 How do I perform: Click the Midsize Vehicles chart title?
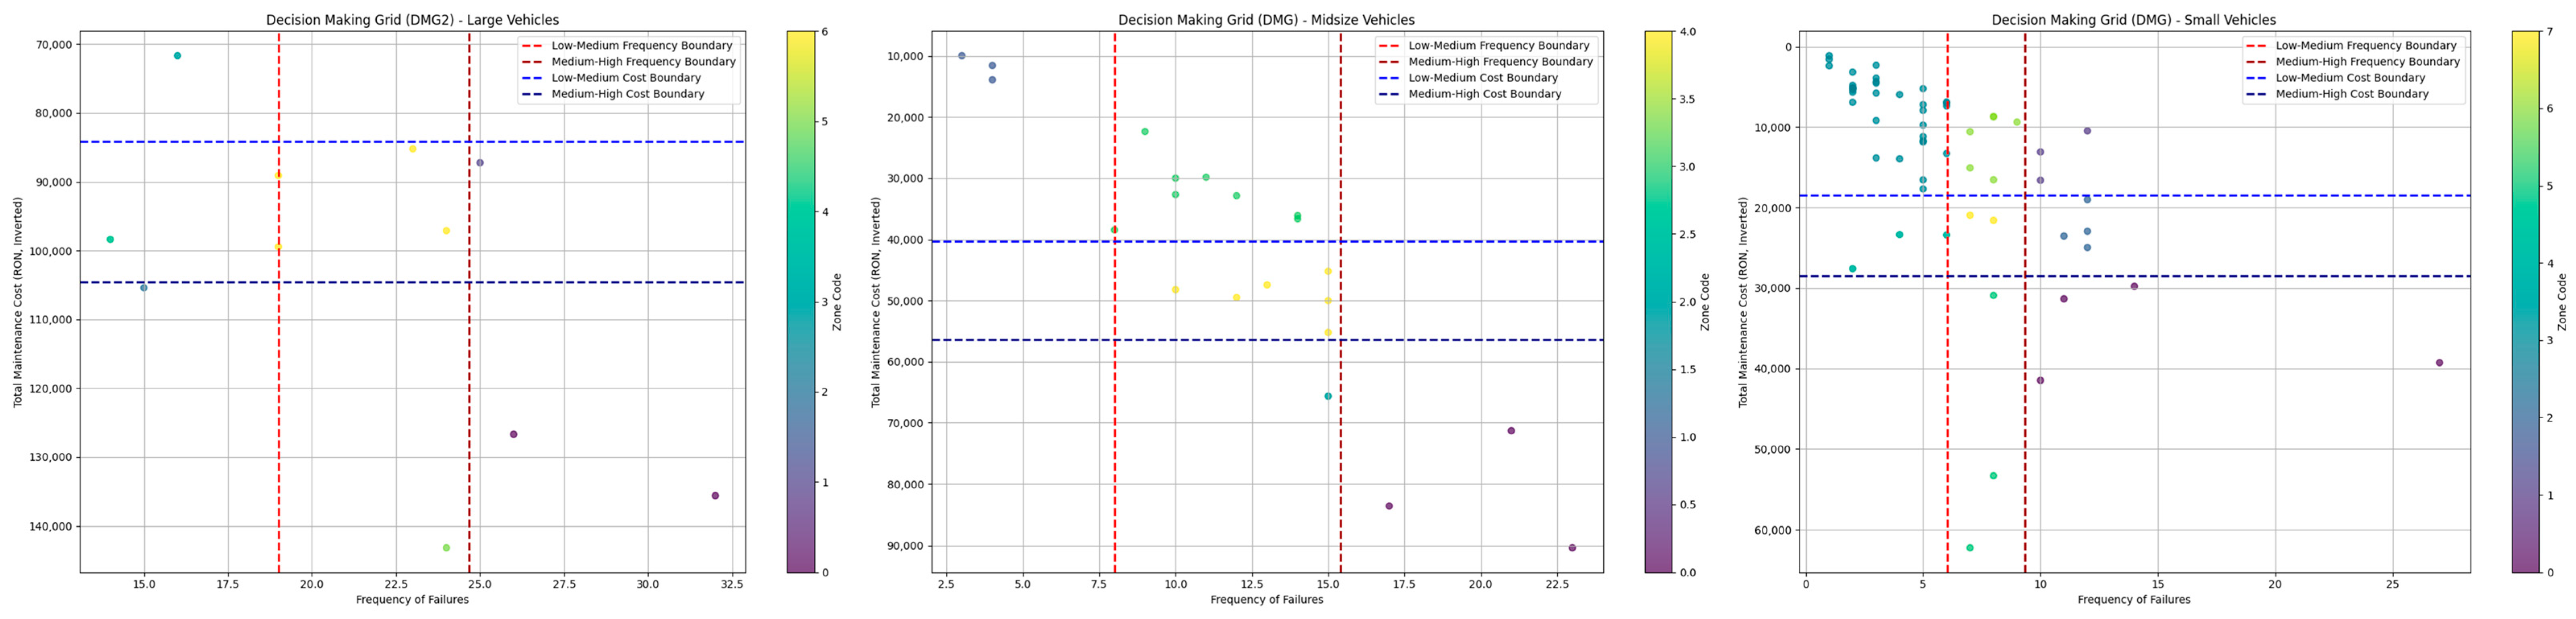point(1266,20)
